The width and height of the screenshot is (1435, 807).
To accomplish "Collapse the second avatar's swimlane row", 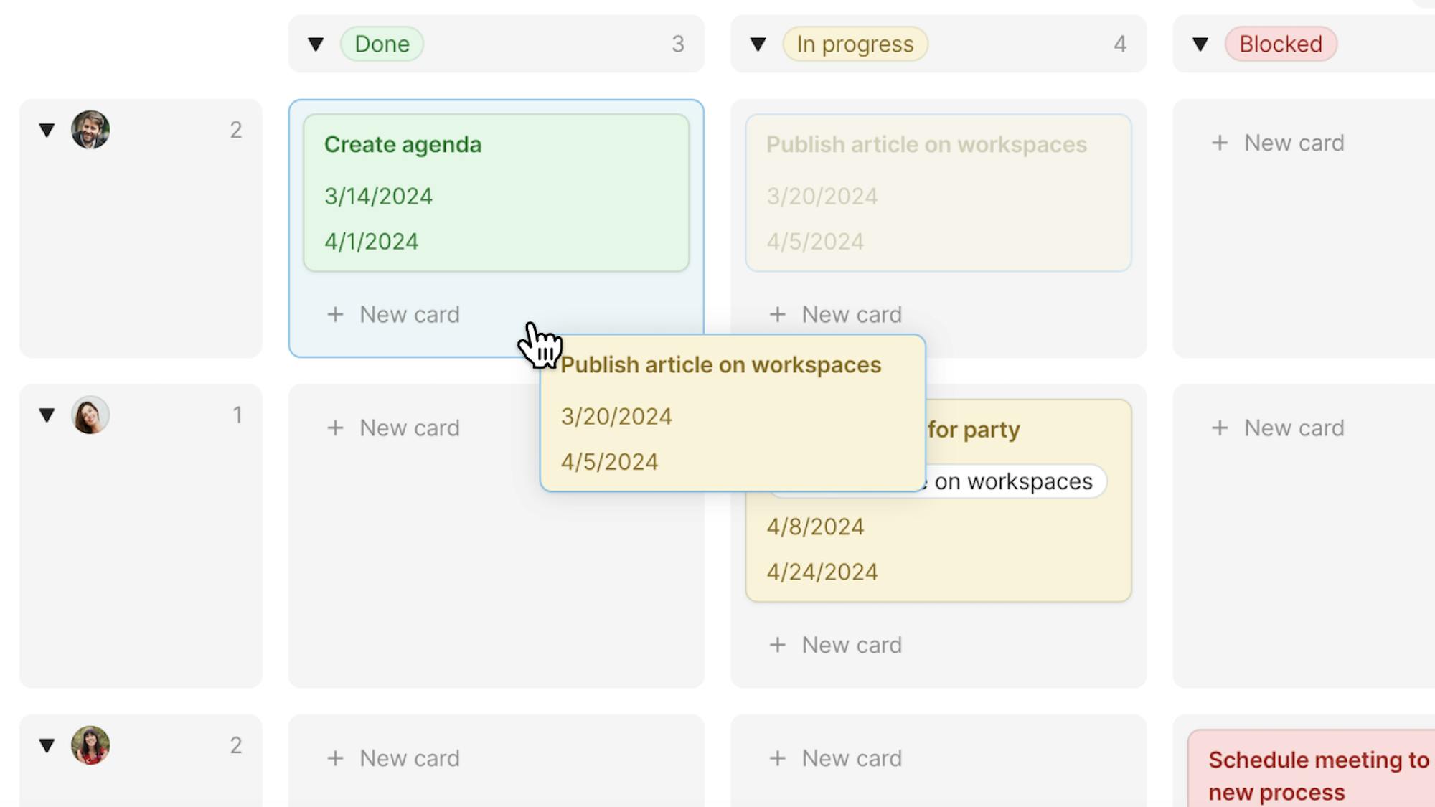I will pos(47,415).
